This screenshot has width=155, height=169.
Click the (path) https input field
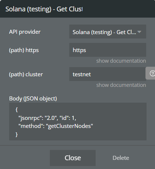click(108, 50)
